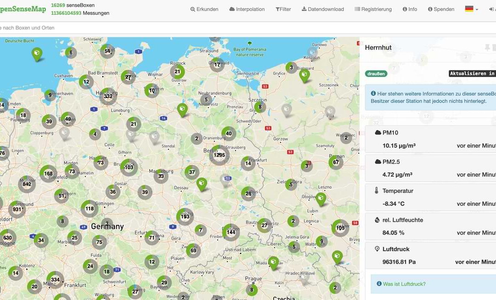The width and height of the screenshot is (496, 300).
Task: Open the Görlitz cluster of 27 boxes
Action: coord(265,225)
